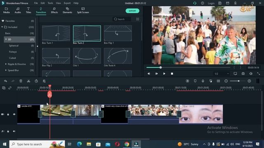The width and height of the screenshot is (264, 148).
Task: Split the clip with the scissors icon
Action: [x=28, y=81]
